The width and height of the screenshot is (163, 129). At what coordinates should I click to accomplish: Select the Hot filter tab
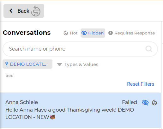[x=70, y=33]
